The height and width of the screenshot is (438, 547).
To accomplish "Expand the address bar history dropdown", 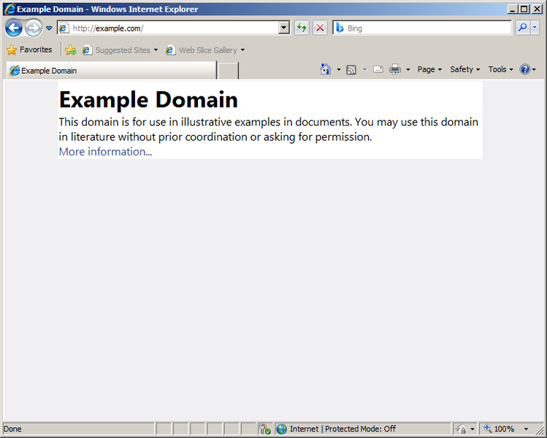I will point(284,28).
